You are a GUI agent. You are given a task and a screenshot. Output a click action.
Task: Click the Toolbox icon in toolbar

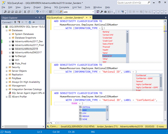pyautogui.click(x=106, y=12)
